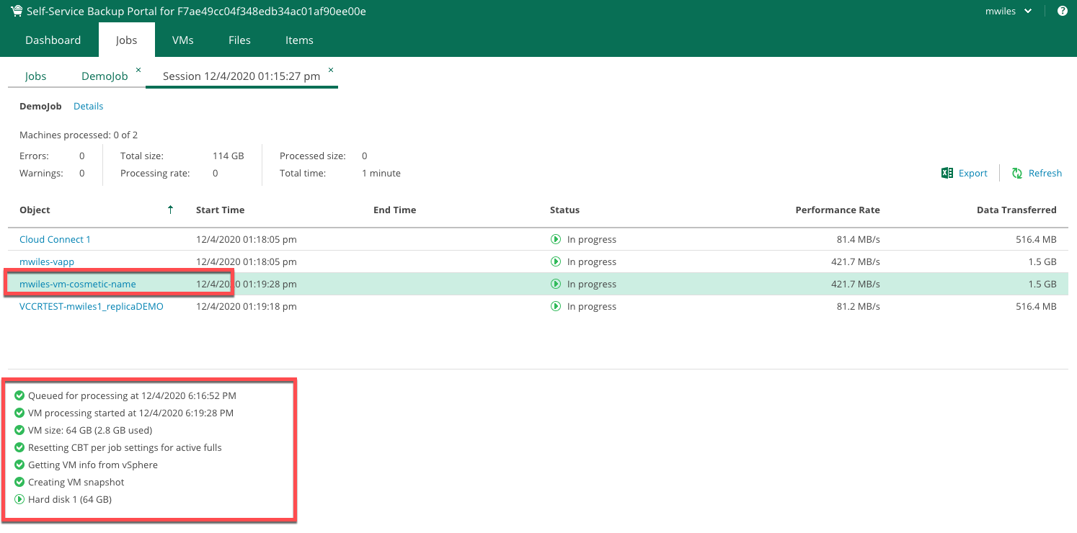Sort by the Status column header
The image size is (1077, 533).
coord(564,210)
